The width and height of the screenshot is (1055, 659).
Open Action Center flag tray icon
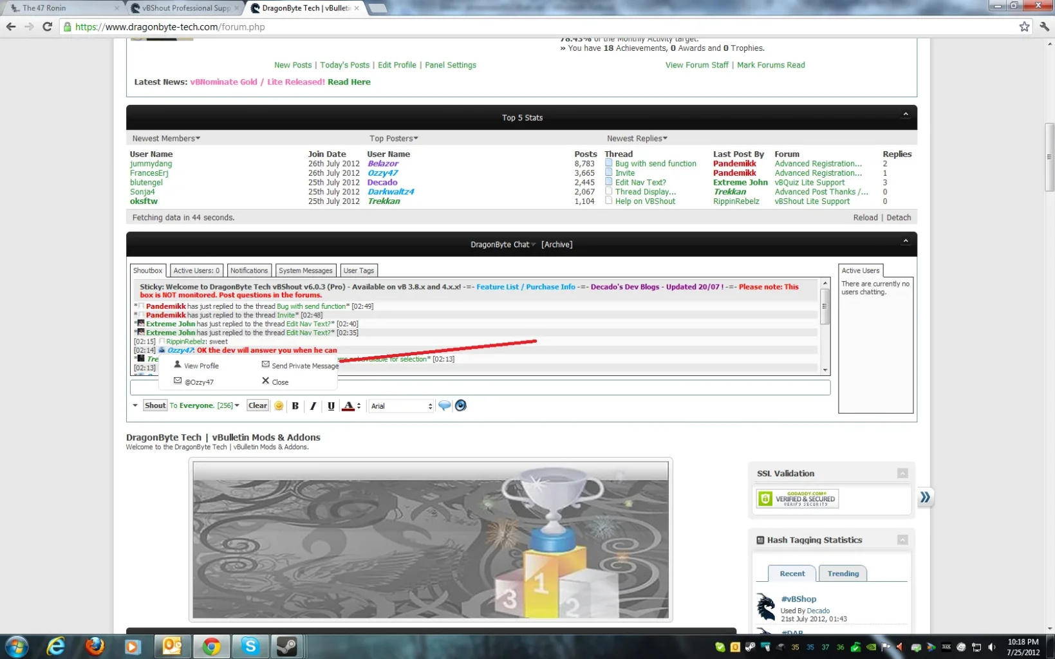point(886,647)
